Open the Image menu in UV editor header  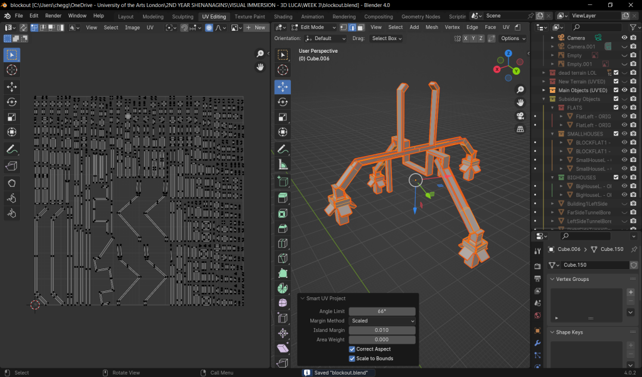coord(132,28)
